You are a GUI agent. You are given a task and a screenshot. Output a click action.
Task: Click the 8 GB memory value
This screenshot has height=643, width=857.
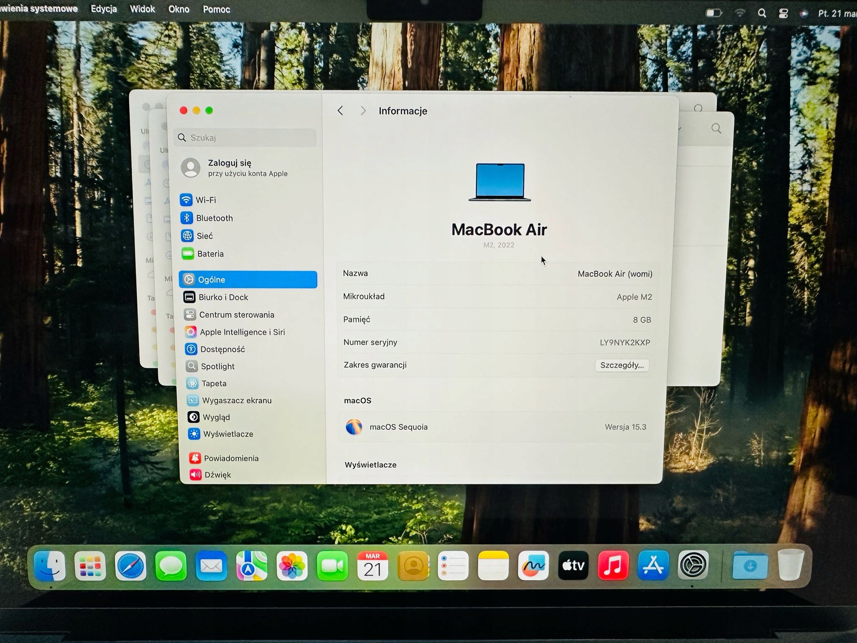[642, 320]
